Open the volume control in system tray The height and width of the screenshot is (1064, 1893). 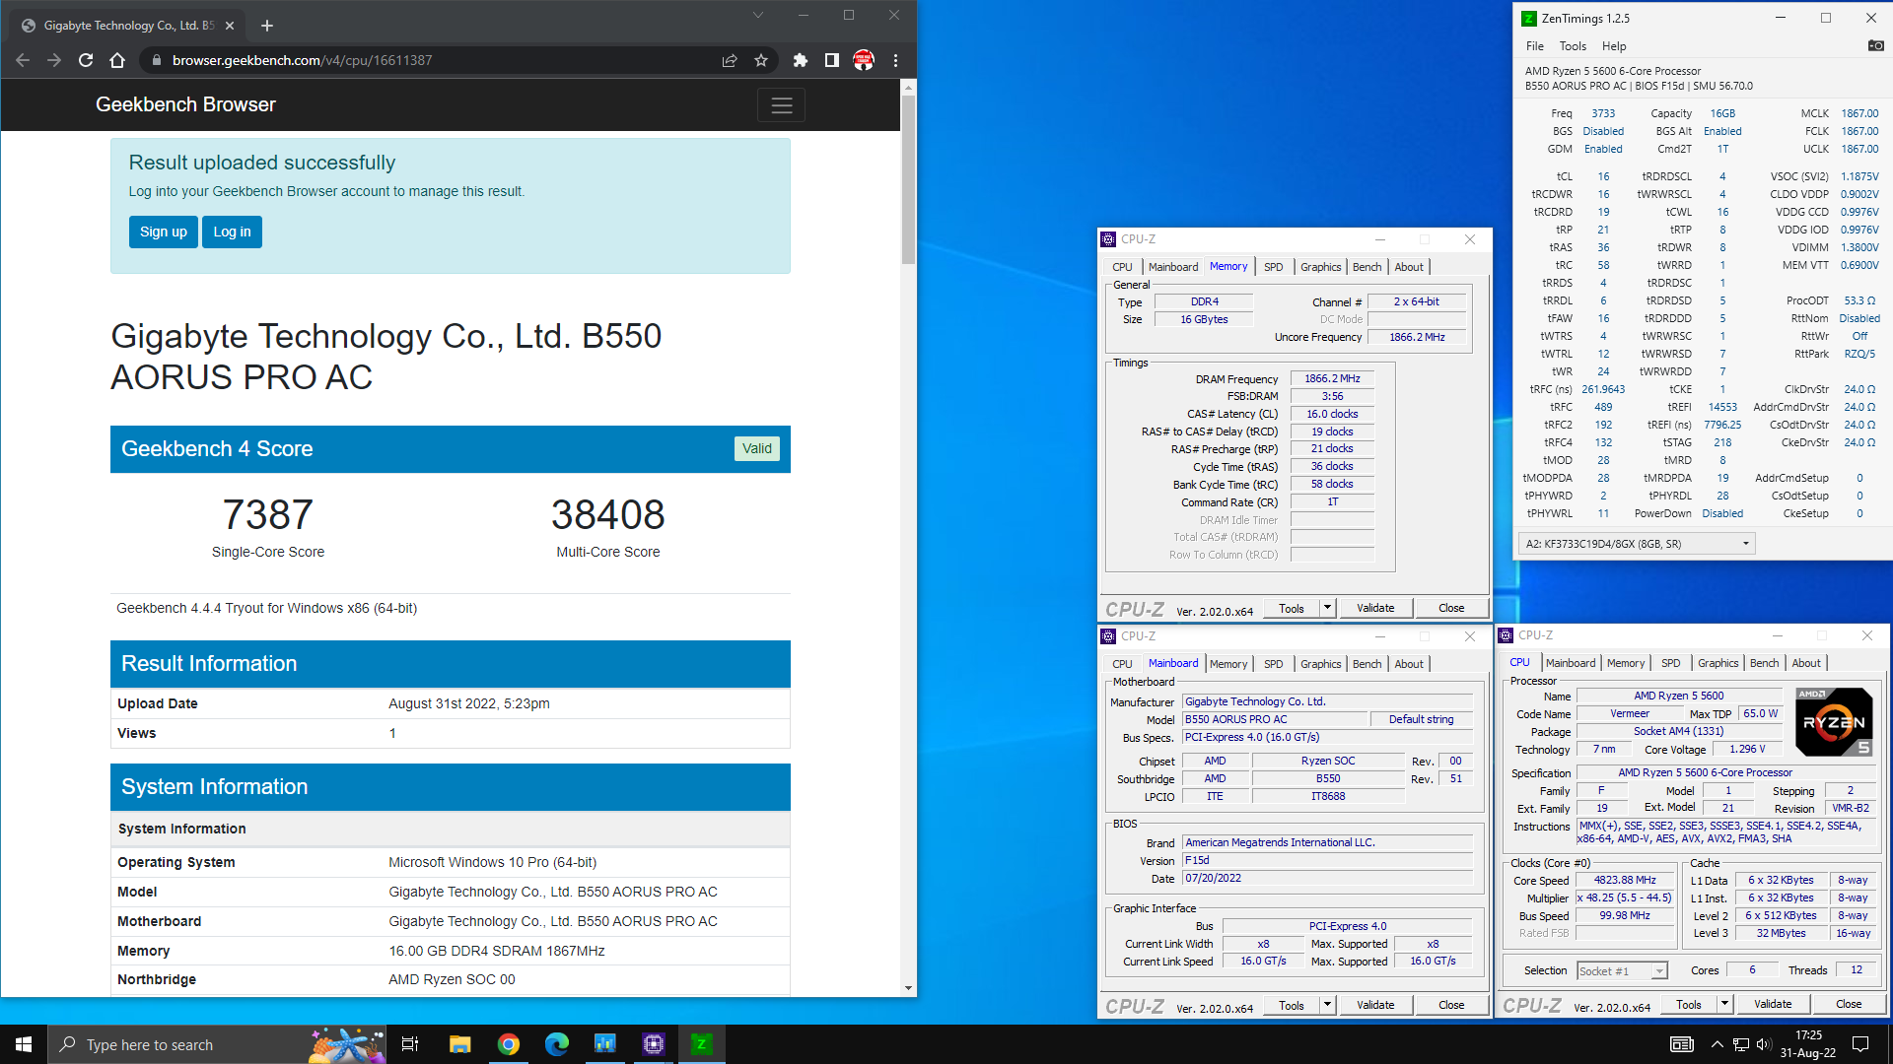click(x=1764, y=1044)
